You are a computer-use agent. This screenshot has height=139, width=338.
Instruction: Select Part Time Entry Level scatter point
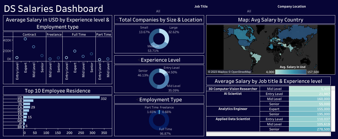pos(100,60)
